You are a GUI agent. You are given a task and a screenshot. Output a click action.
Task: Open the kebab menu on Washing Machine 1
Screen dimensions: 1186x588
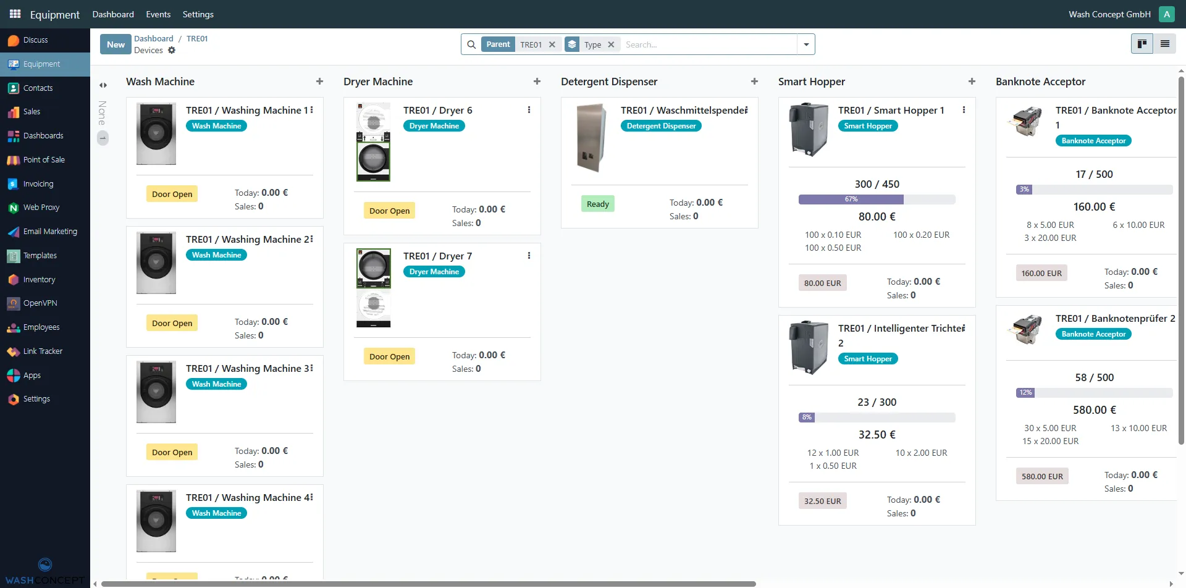point(313,109)
